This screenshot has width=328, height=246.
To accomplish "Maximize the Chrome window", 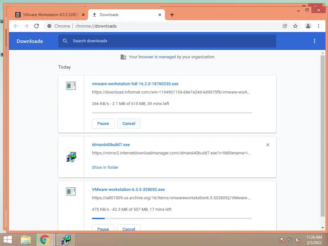I will click(307, 10).
